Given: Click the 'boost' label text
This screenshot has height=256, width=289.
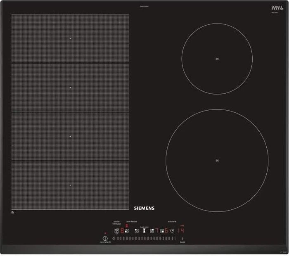Looking at the screenshot, I should coord(182,242).
